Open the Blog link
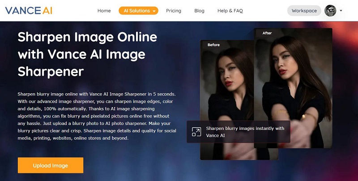This screenshot has width=358, height=181. tap(199, 11)
